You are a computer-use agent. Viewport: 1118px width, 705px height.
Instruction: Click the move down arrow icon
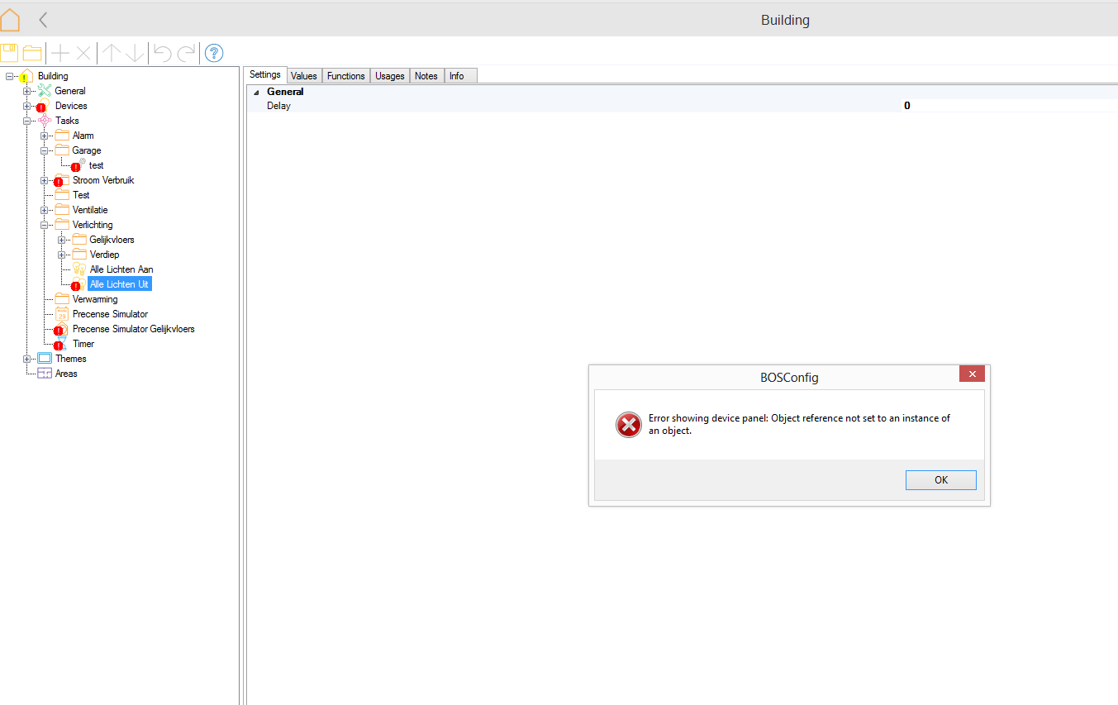pos(135,54)
